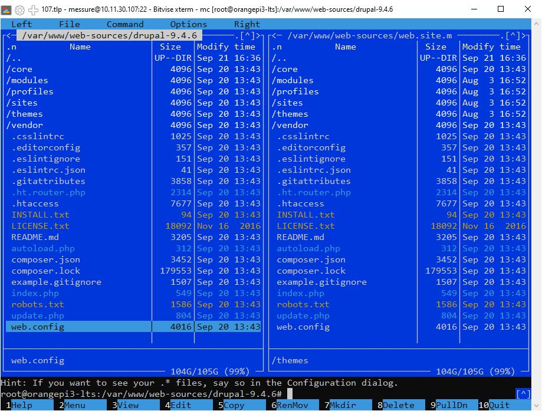Click the right panel path /var/www/web-sources/web.site.m

click(x=370, y=35)
